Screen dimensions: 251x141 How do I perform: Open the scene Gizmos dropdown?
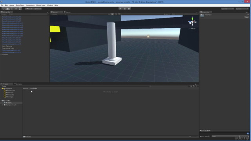tap(167, 14)
